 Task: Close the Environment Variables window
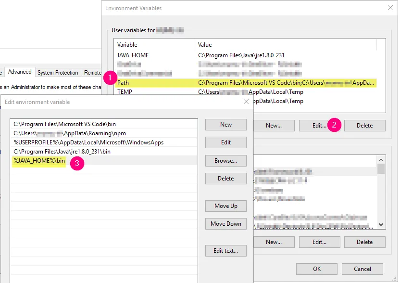point(390,8)
